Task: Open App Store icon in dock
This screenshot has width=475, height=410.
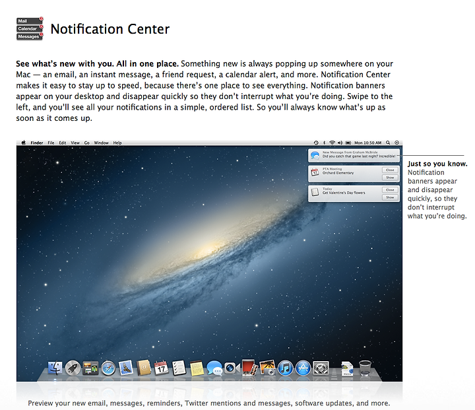Action: pos(303,368)
